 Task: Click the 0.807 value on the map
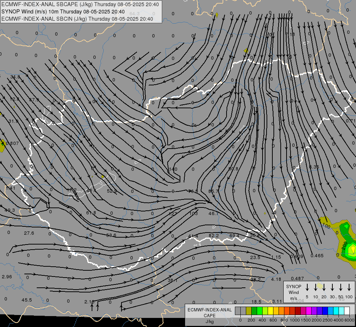pyautogui.click(x=12, y=143)
